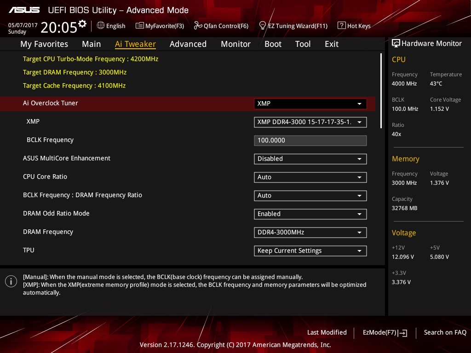Viewport: 471px width, 353px height.
Task: Open the XMP profile dropdown
Action: pos(310,122)
